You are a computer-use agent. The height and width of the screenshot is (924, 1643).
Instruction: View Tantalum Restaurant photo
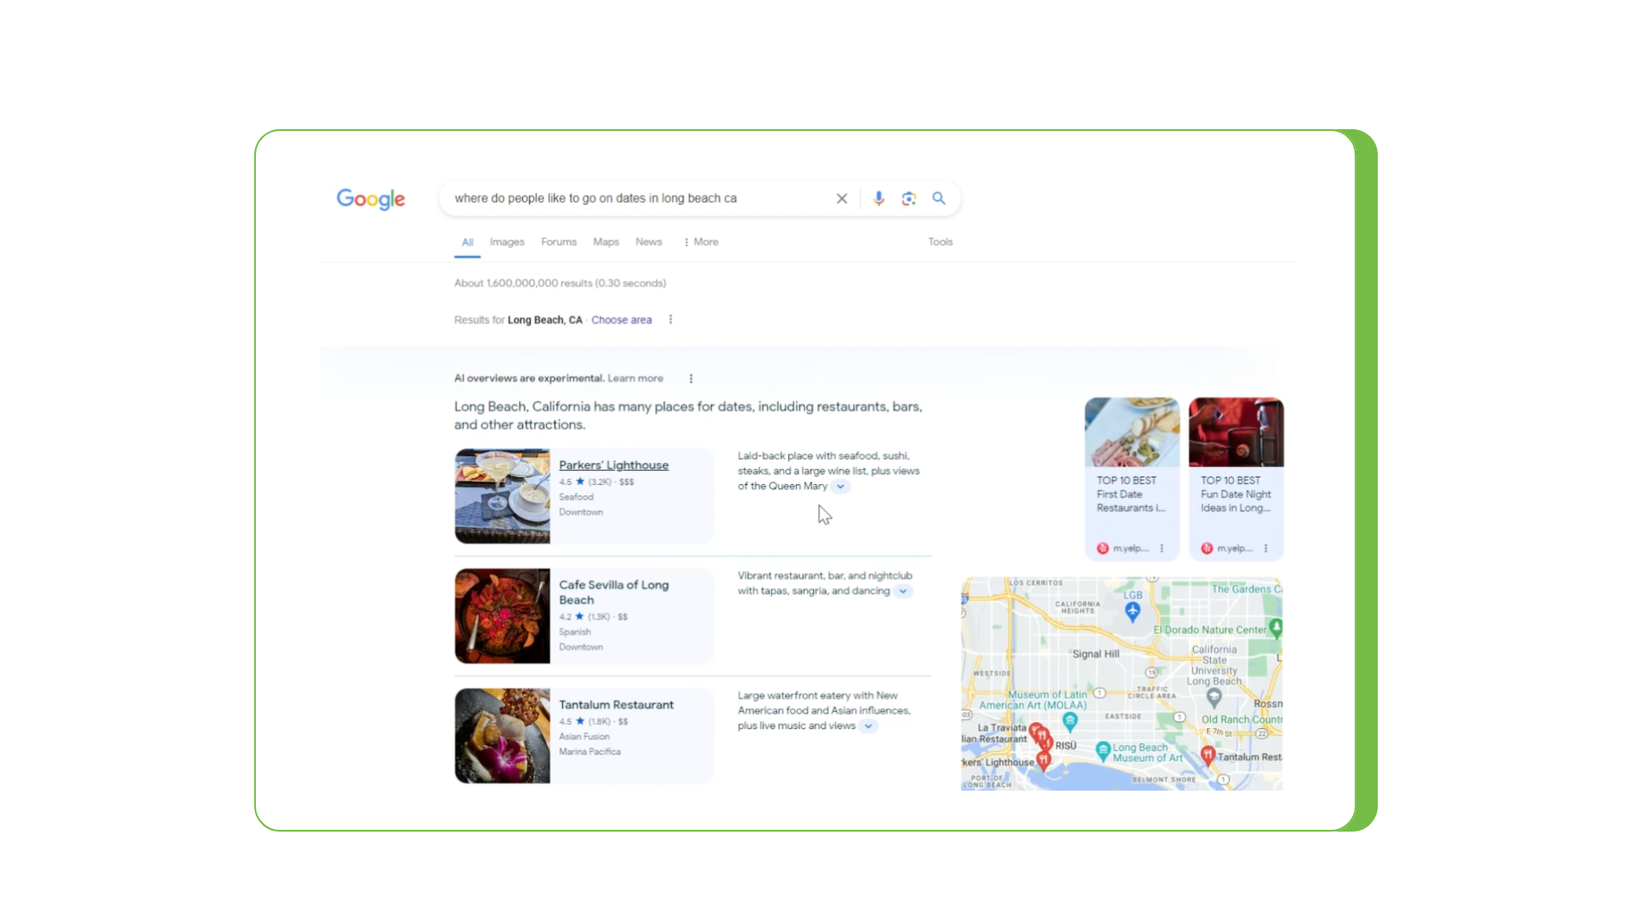point(502,736)
